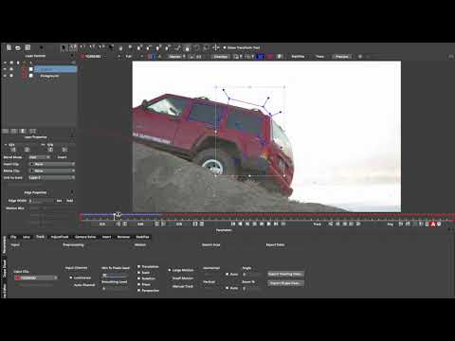Click the Invert button next to Blend Mode
The image size is (455, 341).
tap(62, 157)
